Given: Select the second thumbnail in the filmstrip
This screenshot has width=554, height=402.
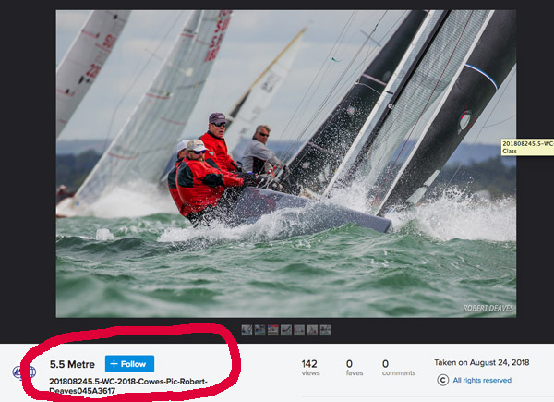Looking at the screenshot, I should point(259,330).
